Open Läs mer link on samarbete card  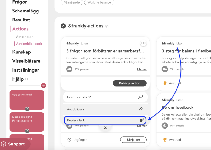click(142, 69)
